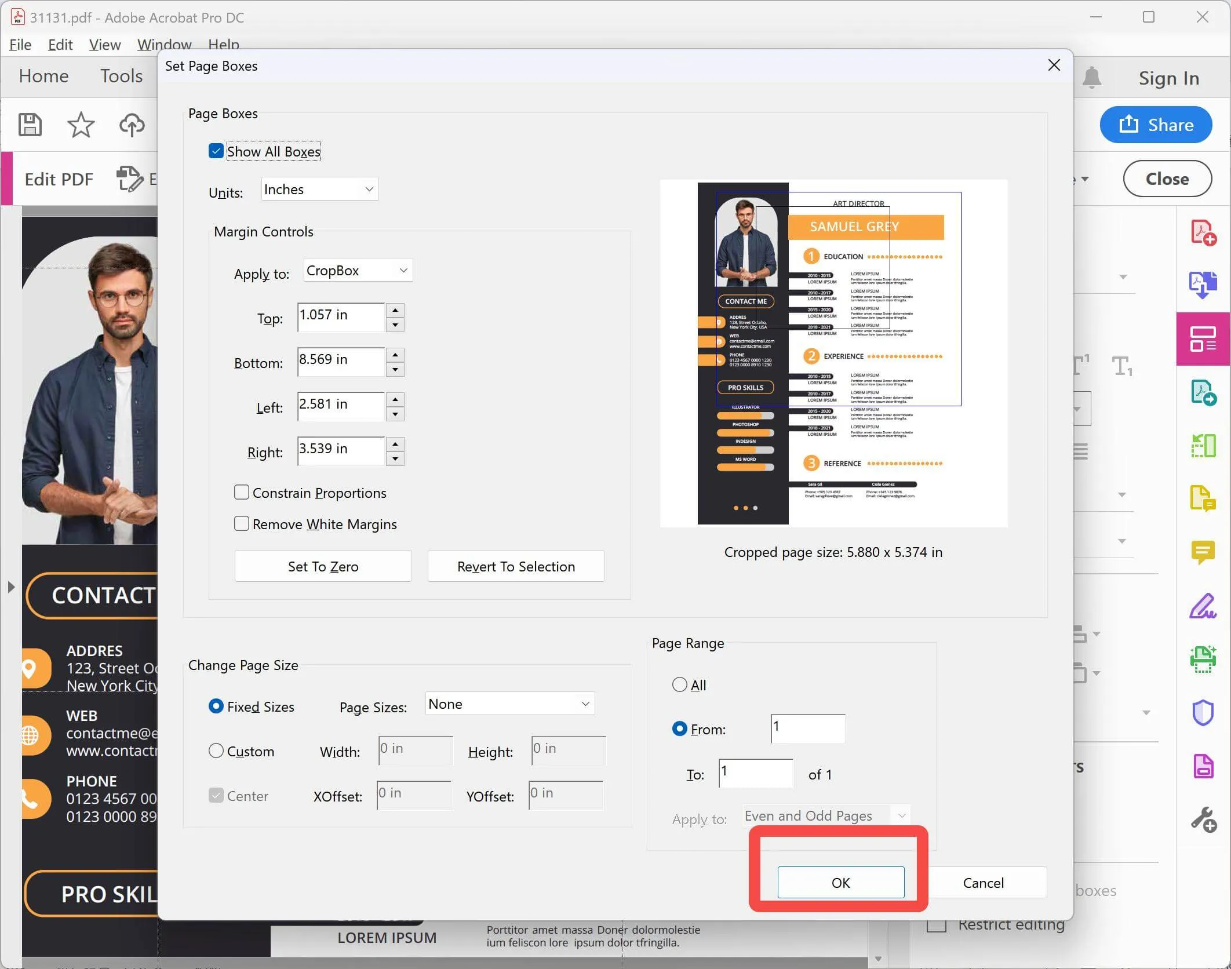Toggle the Show All Boxes checkbox
Viewport: 1231px width, 969px height.
215,151
